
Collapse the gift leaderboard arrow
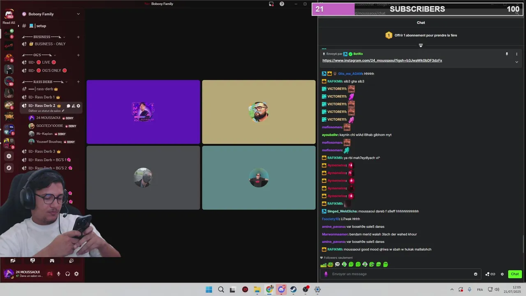point(421,45)
